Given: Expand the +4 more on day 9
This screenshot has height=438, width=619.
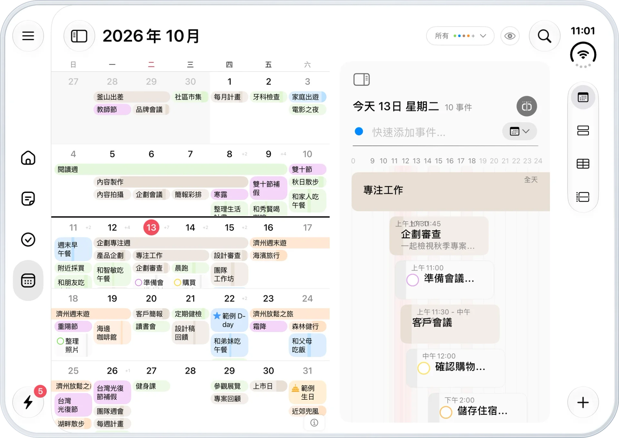Looking at the screenshot, I should coord(283,154).
